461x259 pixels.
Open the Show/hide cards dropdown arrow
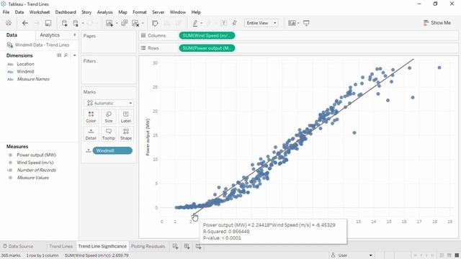click(298, 23)
